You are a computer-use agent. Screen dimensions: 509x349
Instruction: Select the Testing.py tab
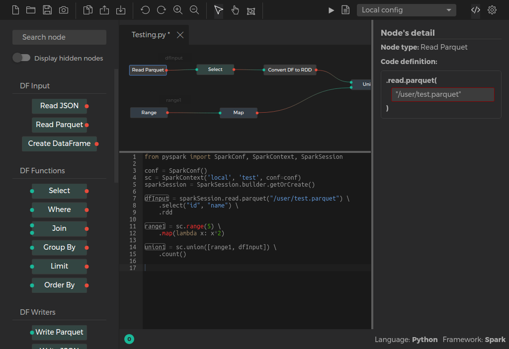click(x=150, y=35)
